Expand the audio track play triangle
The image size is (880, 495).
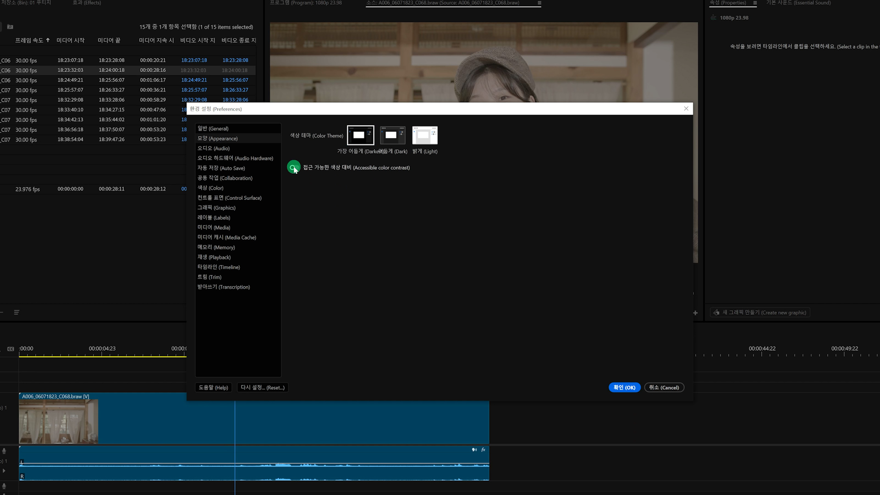4,471
